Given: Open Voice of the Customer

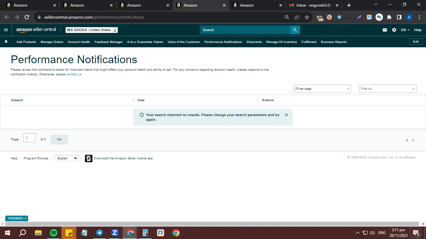Looking at the screenshot, I should point(184,42).
